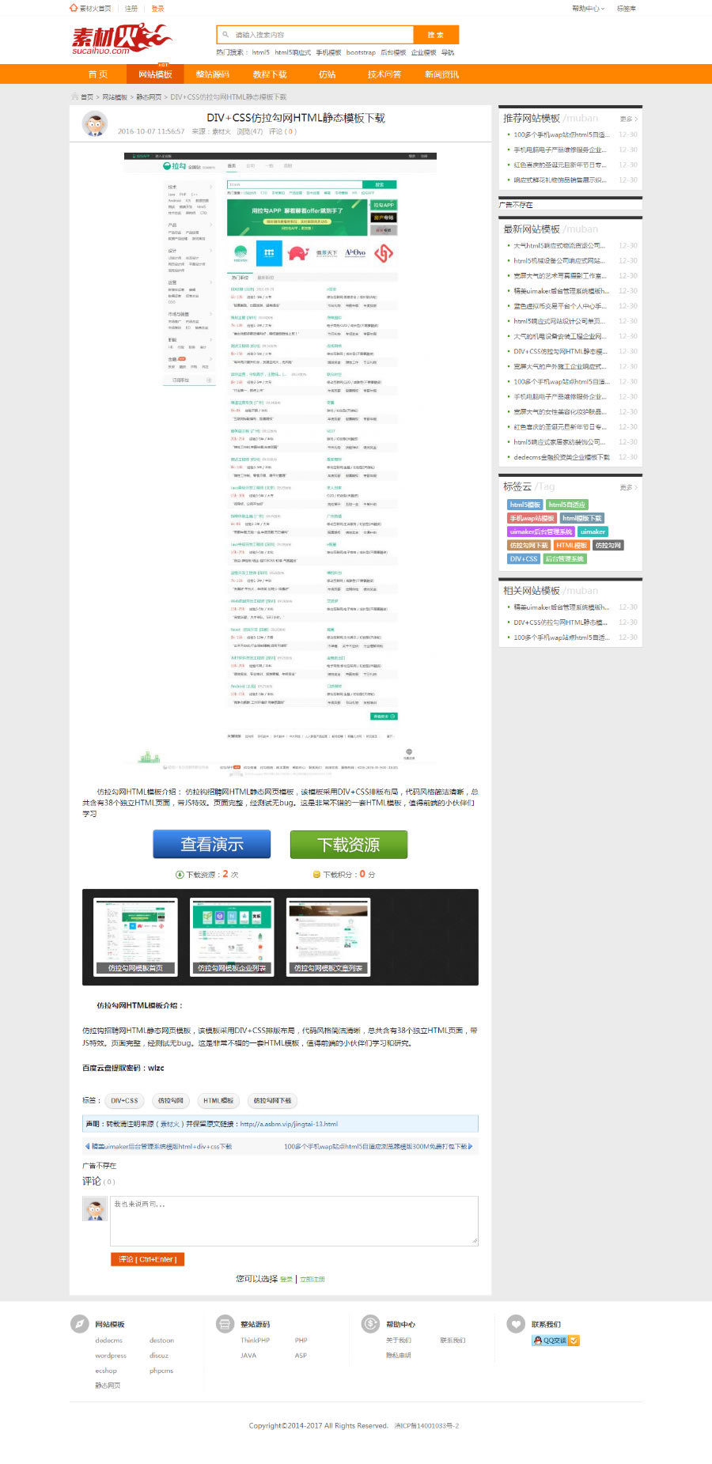Click the author avatar beside the article title
The image size is (712, 1464).
tap(95, 124)
